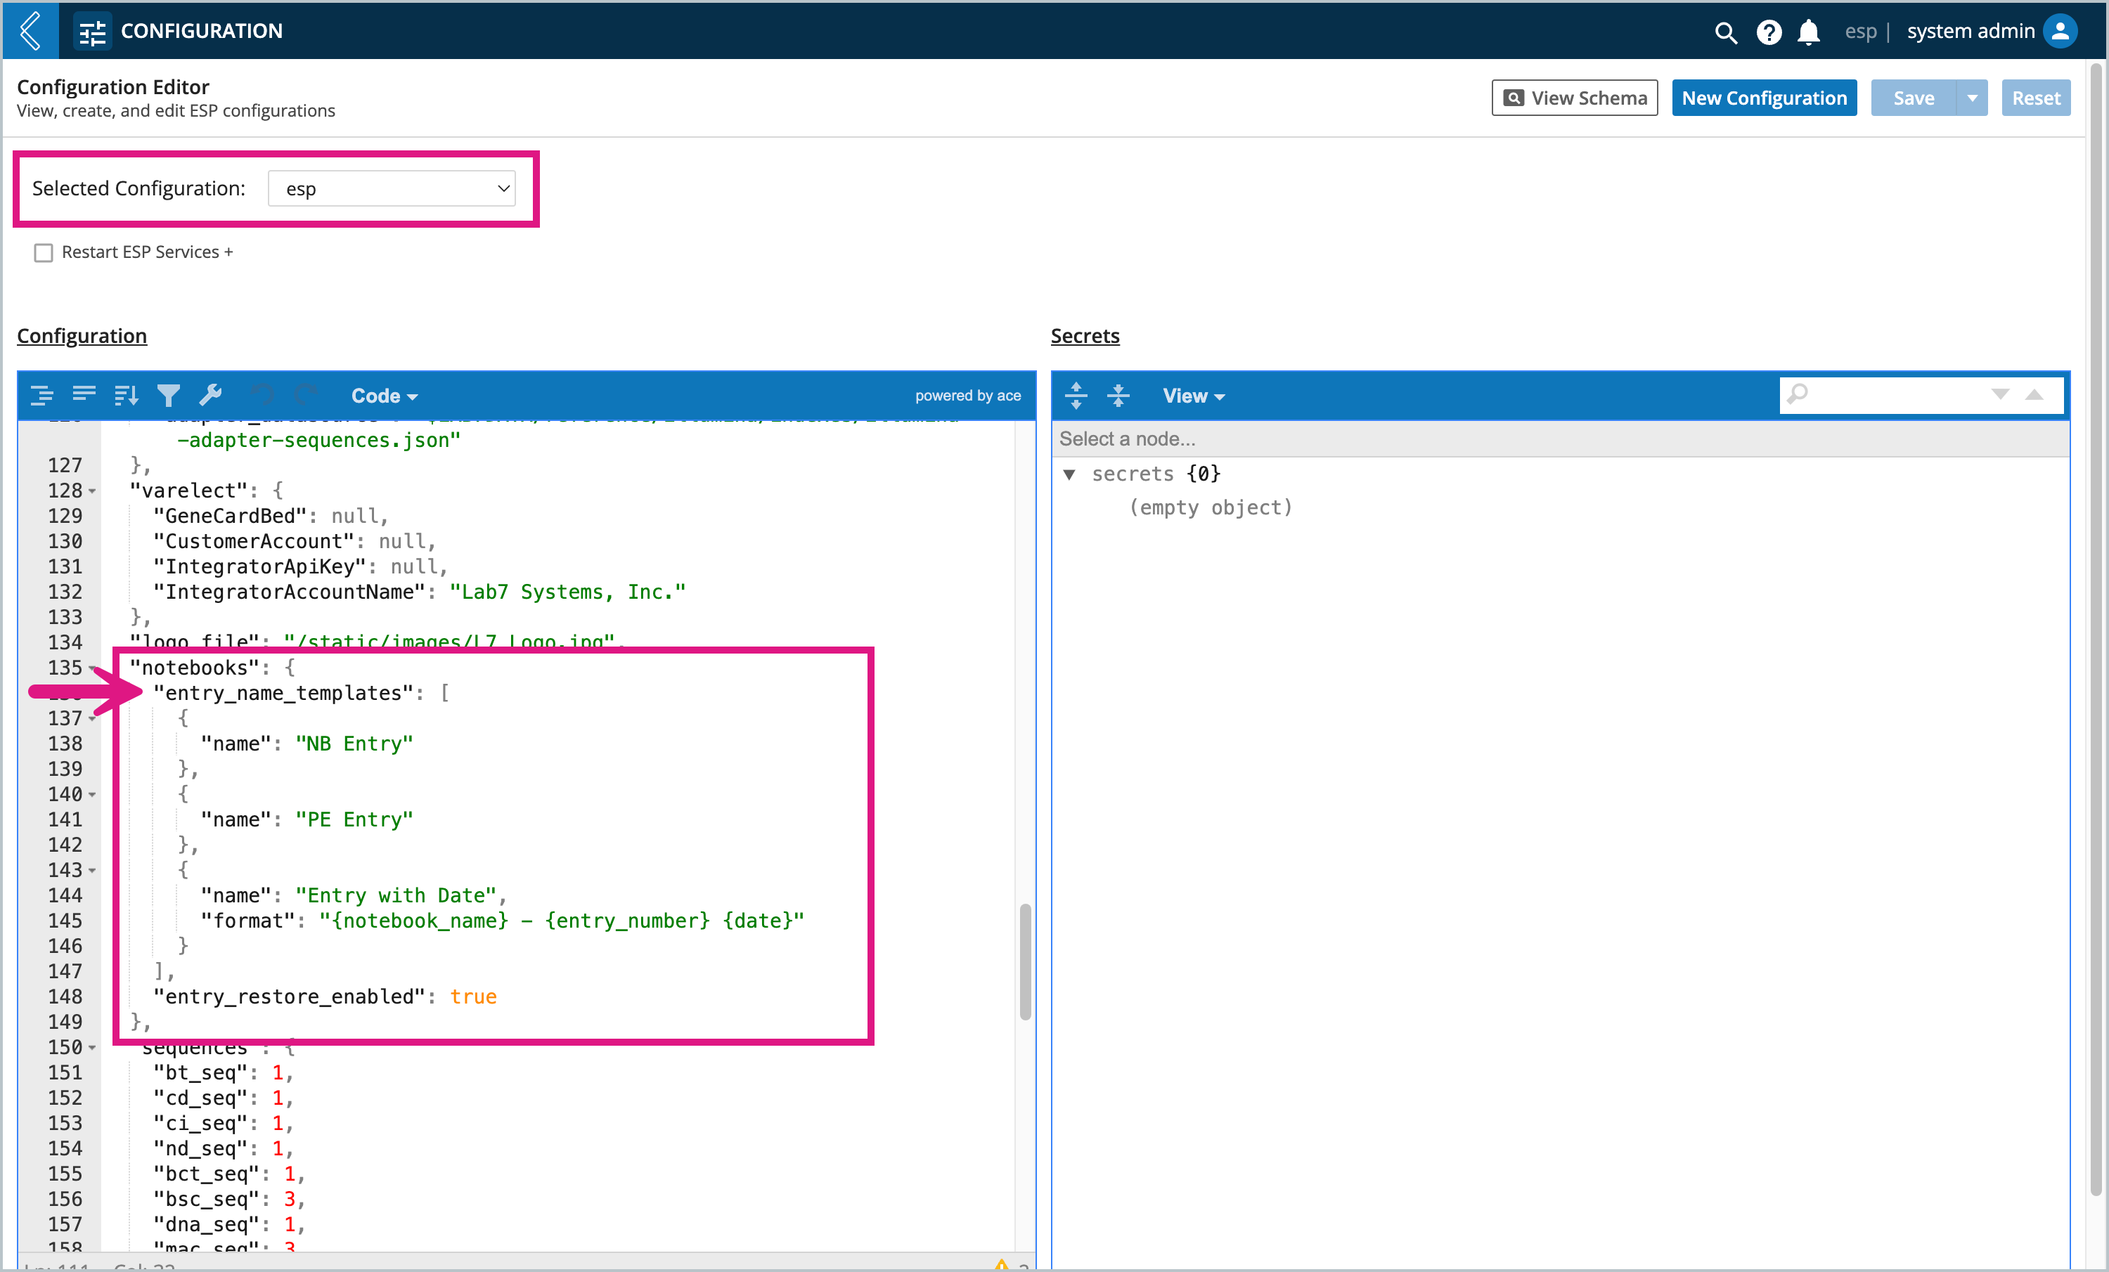Tick the Restart ESP Services checkbox

(x=44, y=252)
